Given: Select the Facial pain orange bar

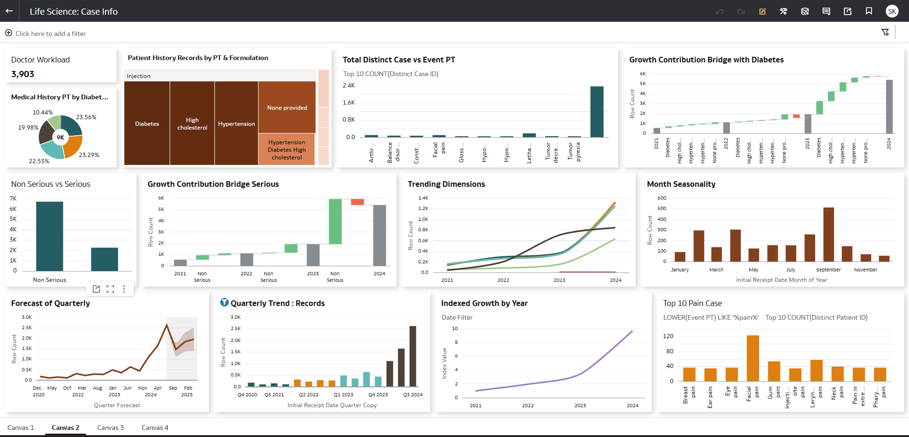Looking at the screenshot, I should [x=753, y=358].
